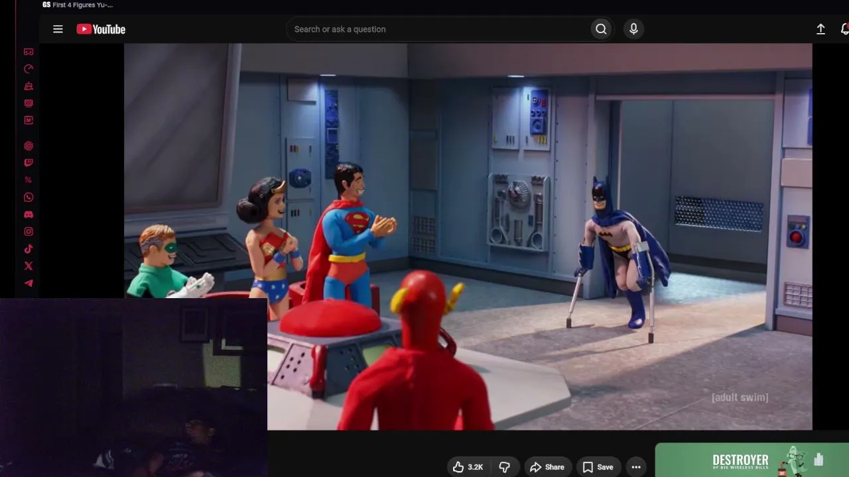Open X (Twitter) from the sidebar

[x=29, y=266]
